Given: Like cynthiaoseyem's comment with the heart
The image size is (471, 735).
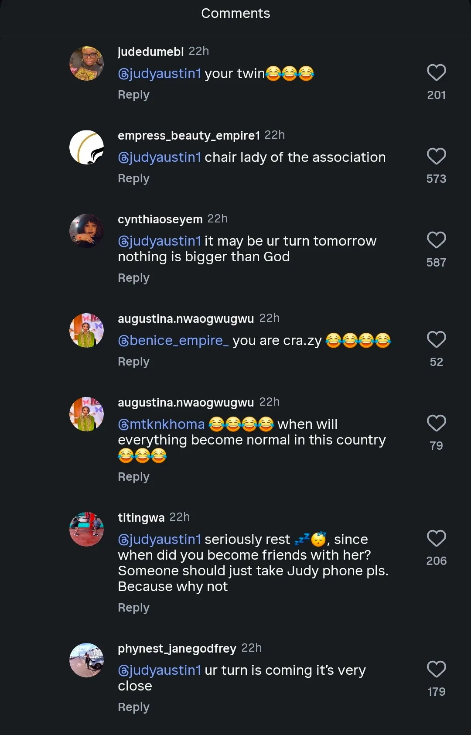Looking at the screenshot, I should tap(436, 240).
